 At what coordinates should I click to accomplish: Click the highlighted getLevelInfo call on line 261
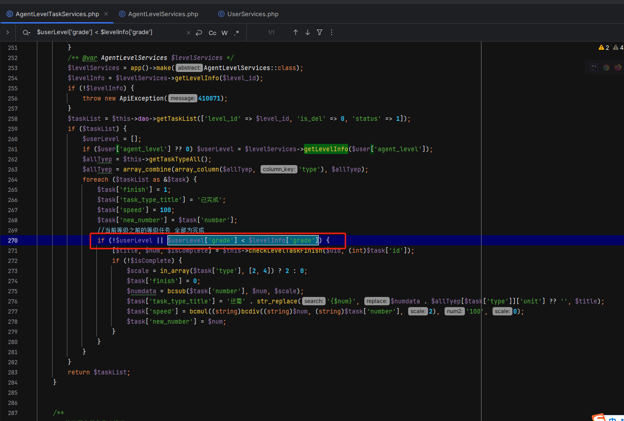[326, 149]
